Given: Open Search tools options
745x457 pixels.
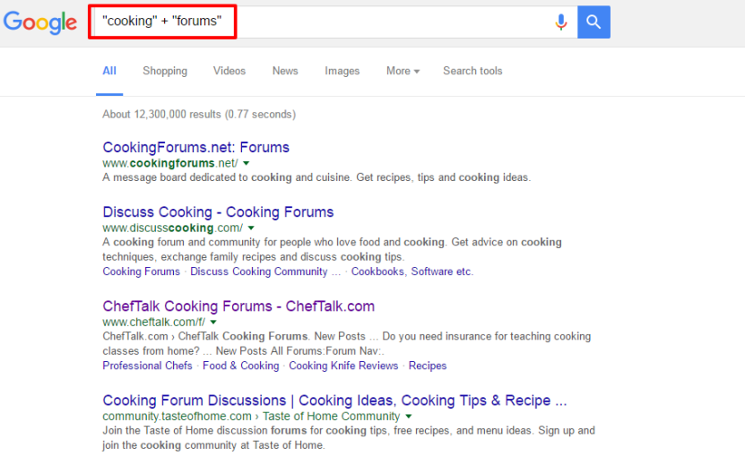Looking at the screenshot, I should pos(472,71).
